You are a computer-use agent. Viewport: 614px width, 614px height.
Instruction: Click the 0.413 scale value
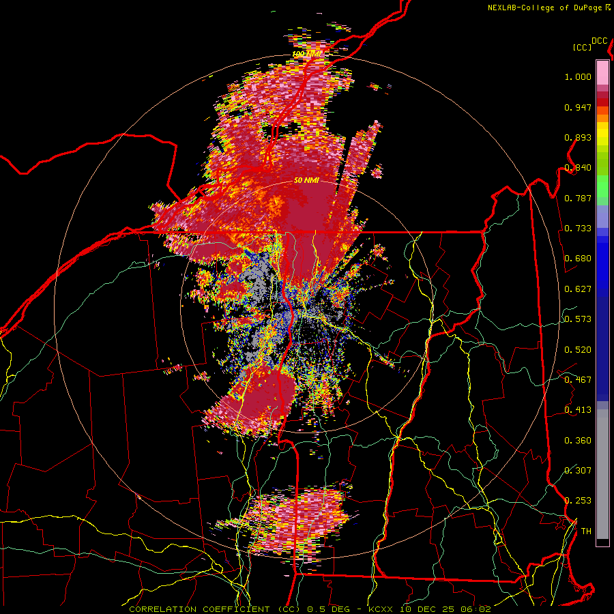coord(578,410)
